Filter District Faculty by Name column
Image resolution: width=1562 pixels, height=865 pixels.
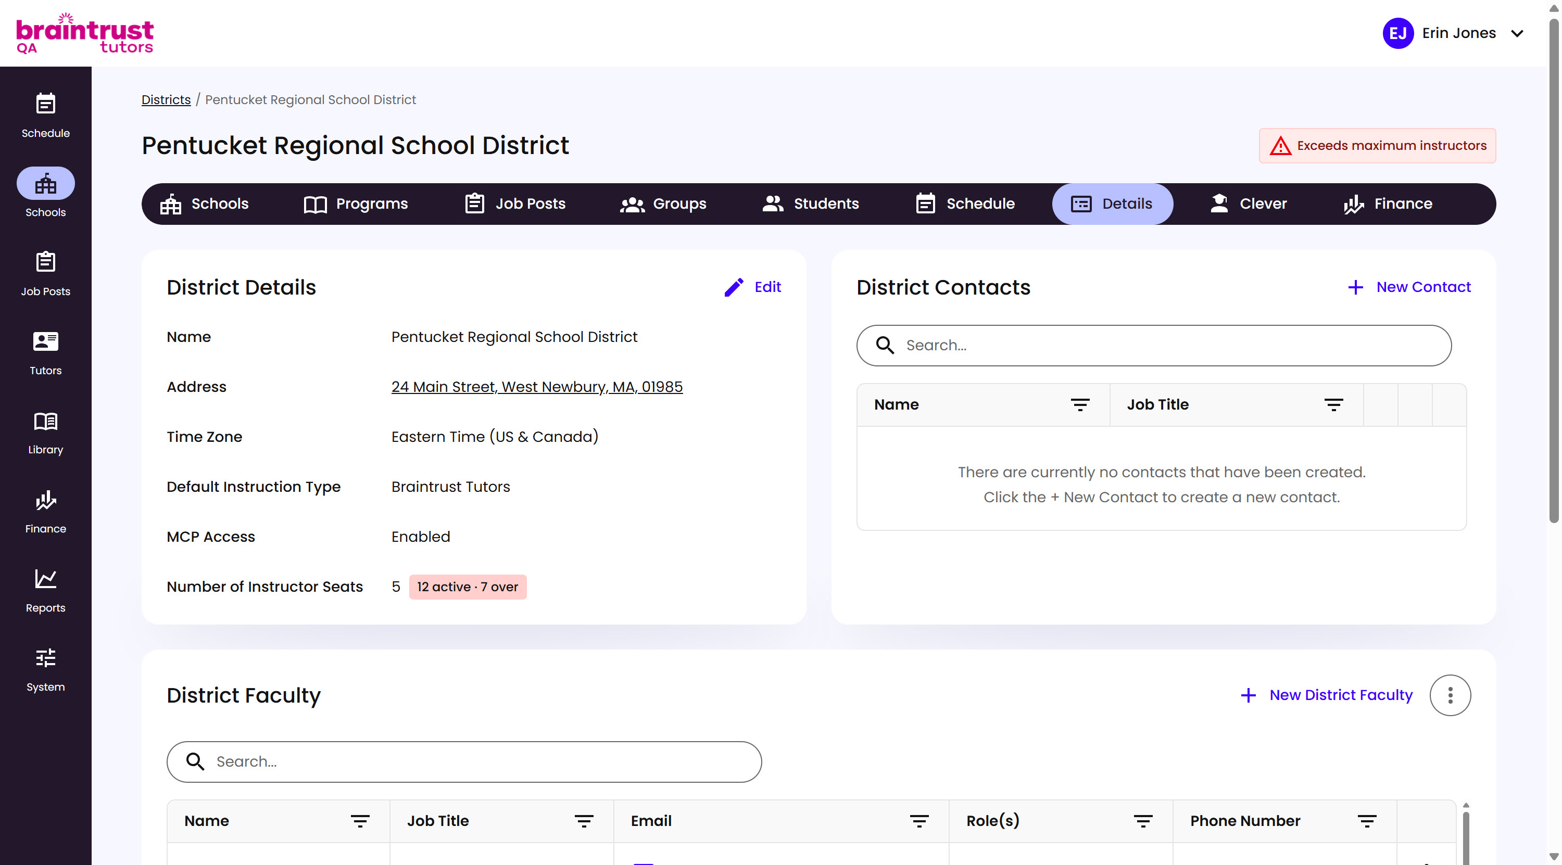(360, 821)
